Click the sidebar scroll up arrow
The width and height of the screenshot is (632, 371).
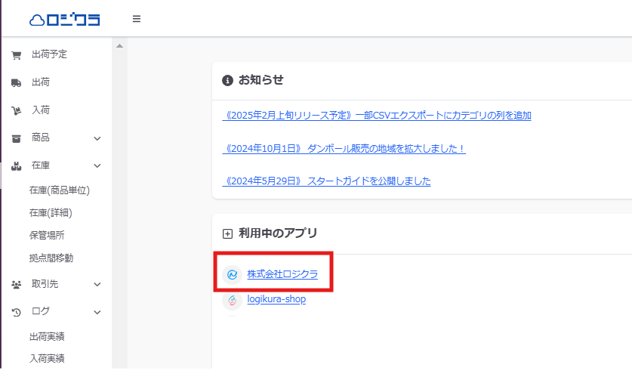(x=119, y=47)
